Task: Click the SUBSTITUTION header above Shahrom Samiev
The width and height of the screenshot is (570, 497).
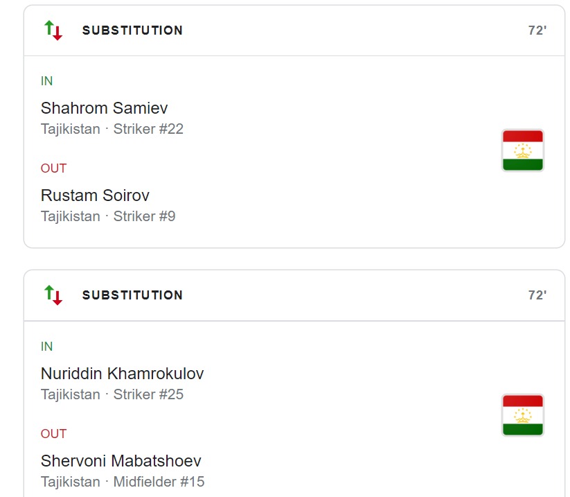Action: point(132,30)
